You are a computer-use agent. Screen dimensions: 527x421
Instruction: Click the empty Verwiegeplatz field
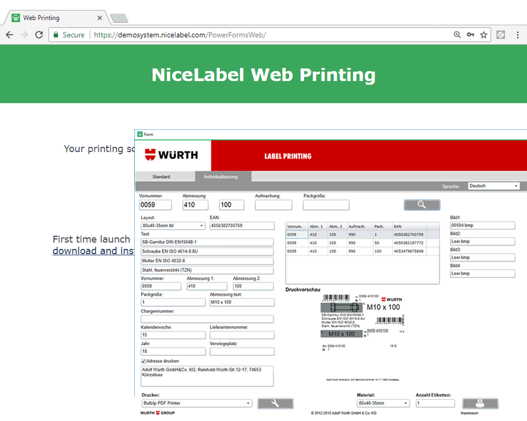pos(242,351)
